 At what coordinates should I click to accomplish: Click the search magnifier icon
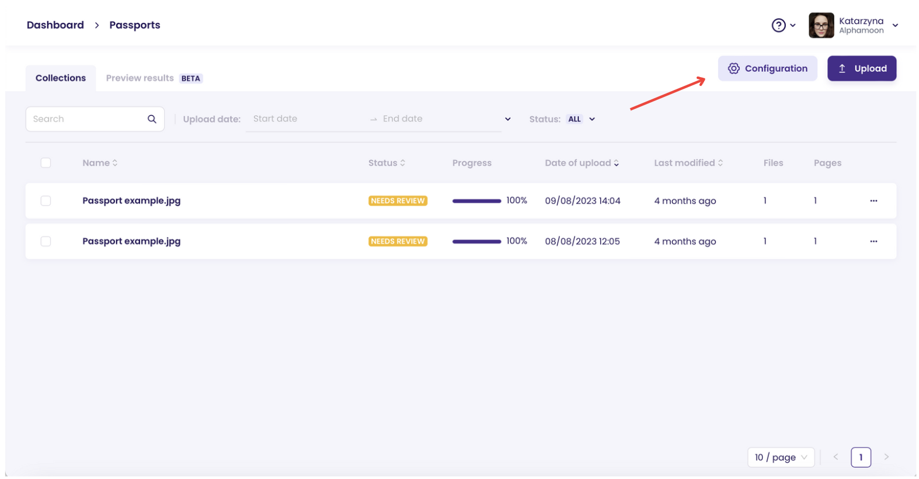(152, 119)
